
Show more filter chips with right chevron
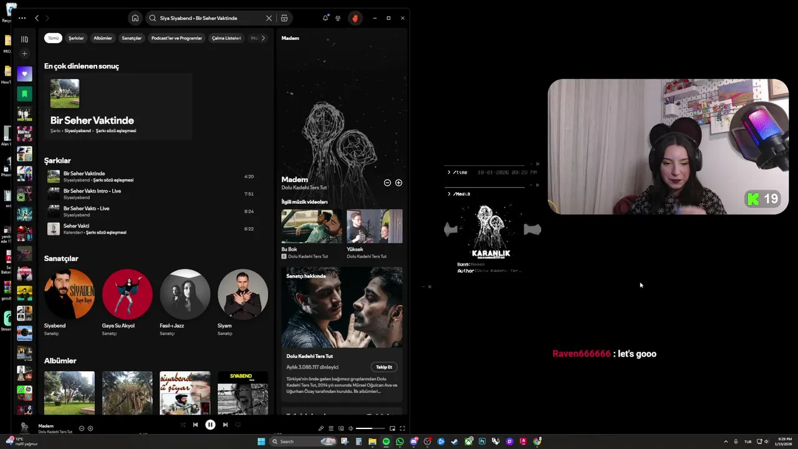263,38
